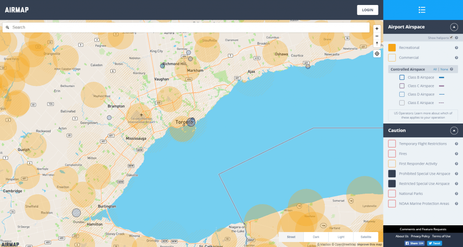Click the AIRMAP logo in the header

coord(17,10)
